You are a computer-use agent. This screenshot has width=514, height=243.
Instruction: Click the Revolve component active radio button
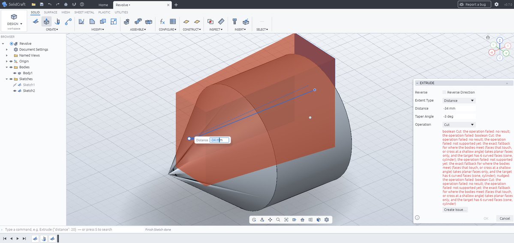12,44
